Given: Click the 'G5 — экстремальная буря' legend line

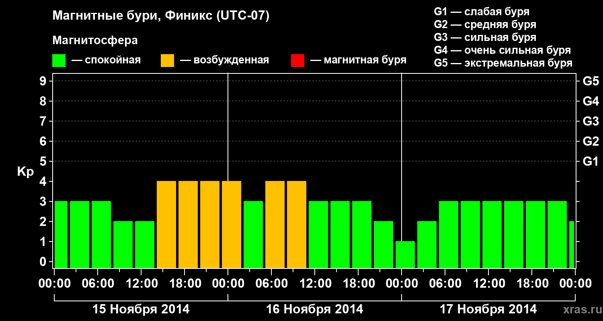Looking at the screenshot, I should point(503,63).
